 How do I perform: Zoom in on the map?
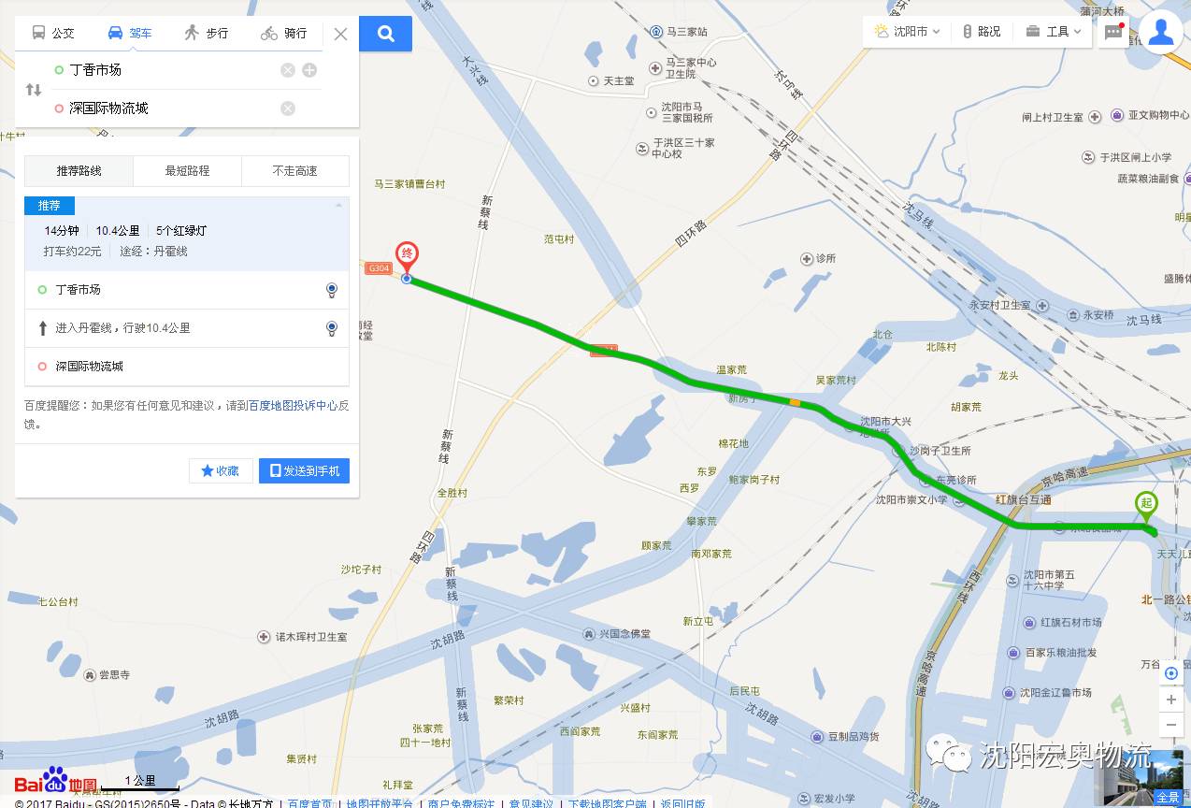point(1171,700)
